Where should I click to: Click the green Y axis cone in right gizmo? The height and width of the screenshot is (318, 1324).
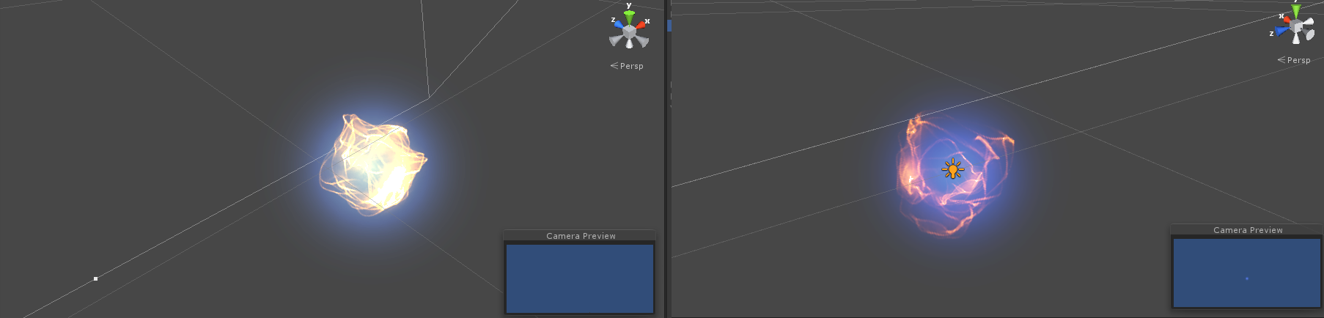(x=1296, y=10)
